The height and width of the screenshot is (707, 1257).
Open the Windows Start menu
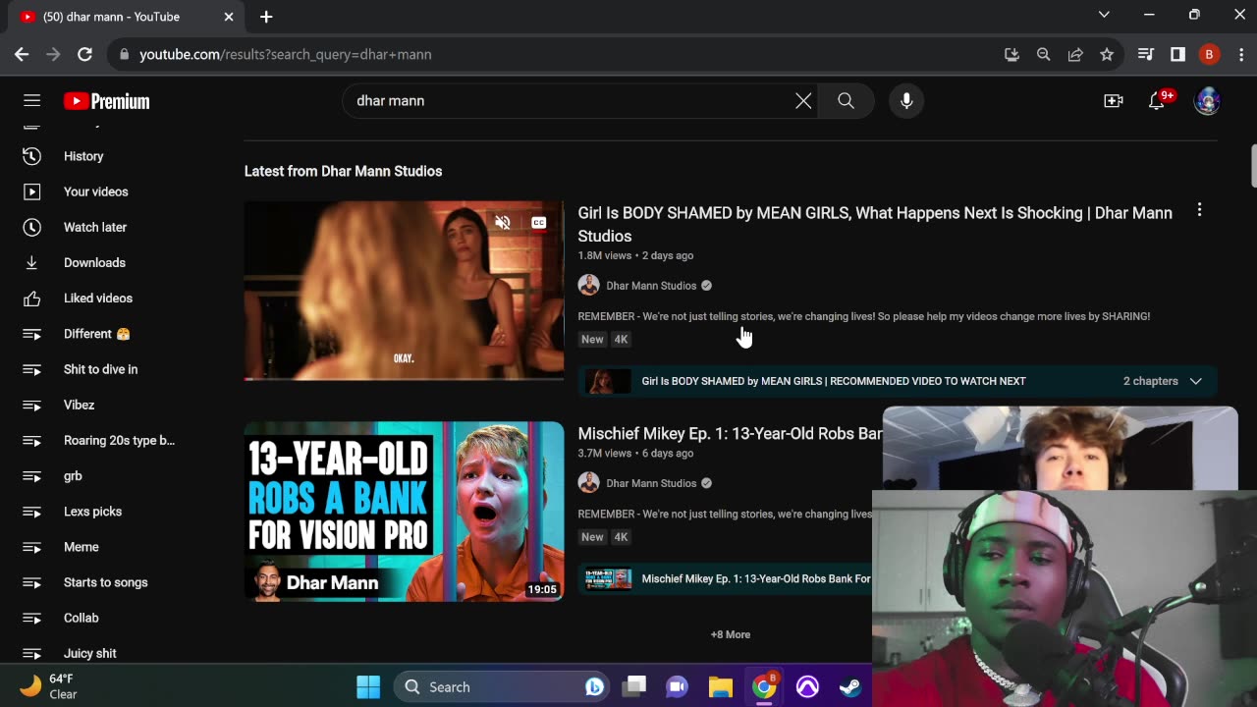[368, 686]
